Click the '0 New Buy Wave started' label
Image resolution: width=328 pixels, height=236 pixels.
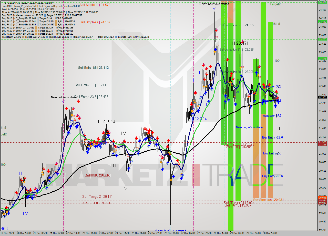pyautogui.click(x=249, y=127)
